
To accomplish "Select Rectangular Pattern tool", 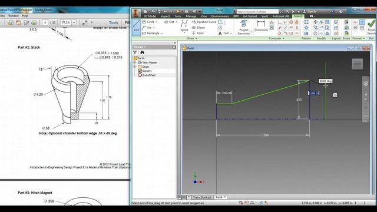I will point(306,22).
